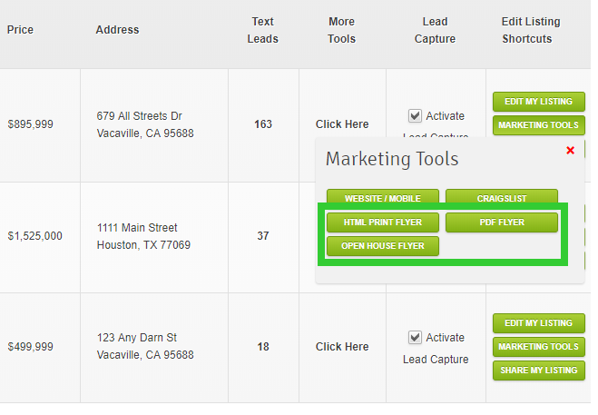Select the $895,999 price cell
Screen dimensions: 598x415
[31, 124]
